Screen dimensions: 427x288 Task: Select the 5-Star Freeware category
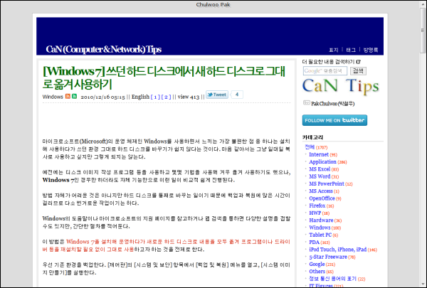tap(328, 257)
